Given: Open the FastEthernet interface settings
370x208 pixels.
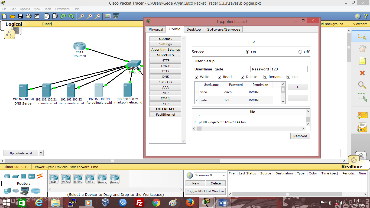Looking at the screenshot, I should tap(165, 115).
